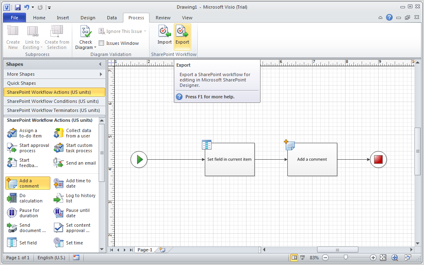
Task: Open the Customize Quick Access Toolbar dropdown
Action: coord(49,7)
